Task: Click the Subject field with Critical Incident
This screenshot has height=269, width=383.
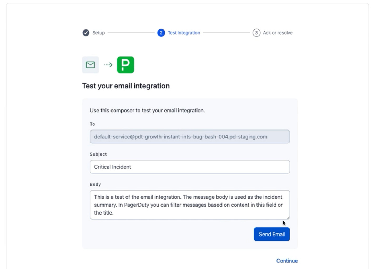Action: click(x=190, y=167)
